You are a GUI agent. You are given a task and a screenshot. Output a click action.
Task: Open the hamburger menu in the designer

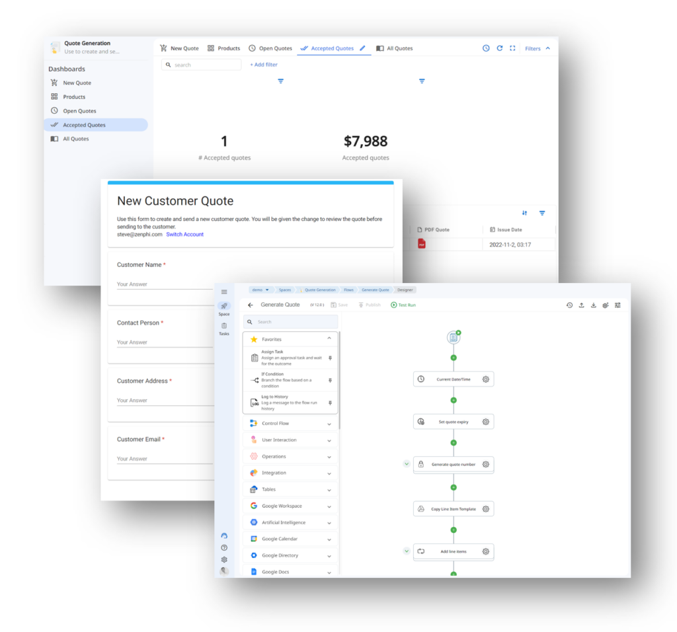(x=224, y=291)
